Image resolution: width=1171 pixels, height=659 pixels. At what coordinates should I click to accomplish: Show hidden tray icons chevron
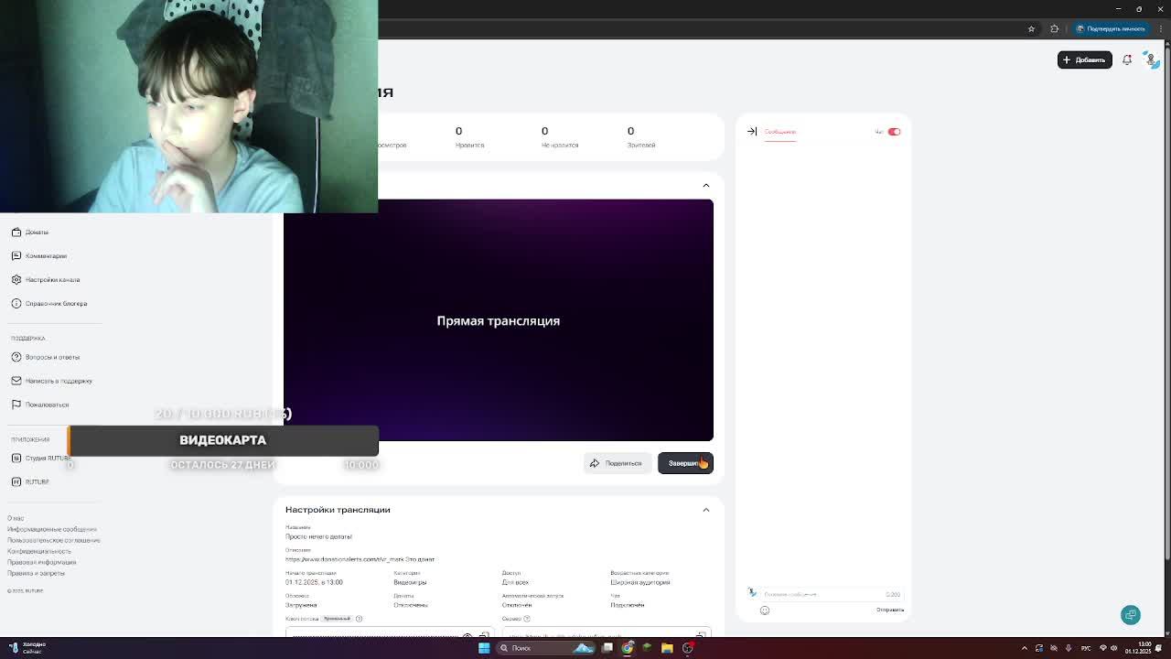[x=1025, y=648]
